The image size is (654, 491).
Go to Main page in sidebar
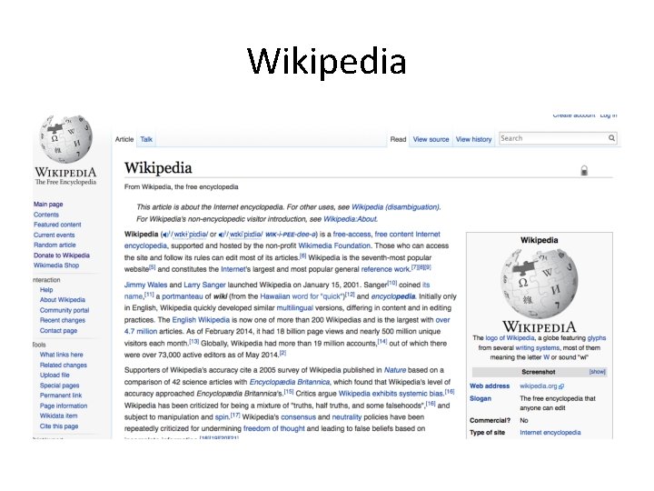(x=48, y=205)
